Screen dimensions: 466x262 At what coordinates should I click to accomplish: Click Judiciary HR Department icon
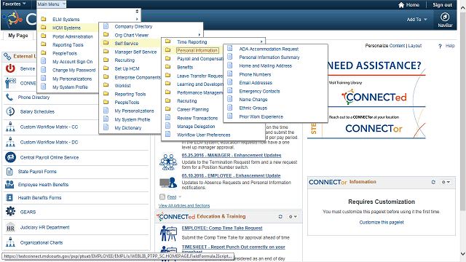tap(10, 228)
